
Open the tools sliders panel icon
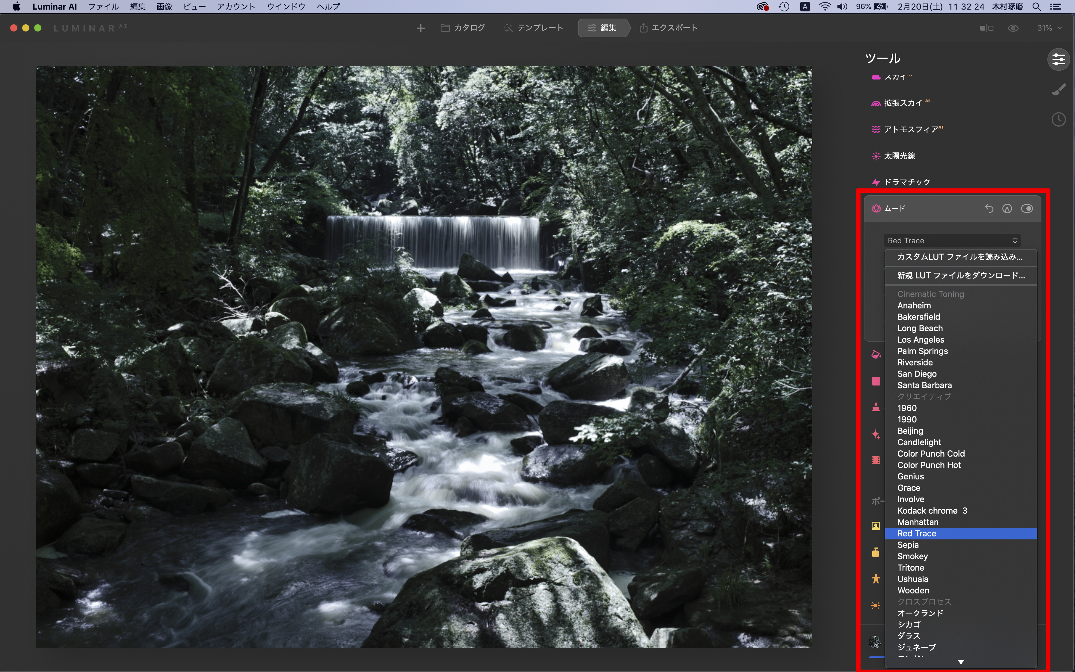point(1059,59)
